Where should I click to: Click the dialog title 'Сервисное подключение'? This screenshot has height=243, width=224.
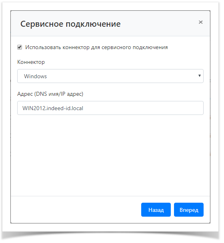tap(70, 24)
